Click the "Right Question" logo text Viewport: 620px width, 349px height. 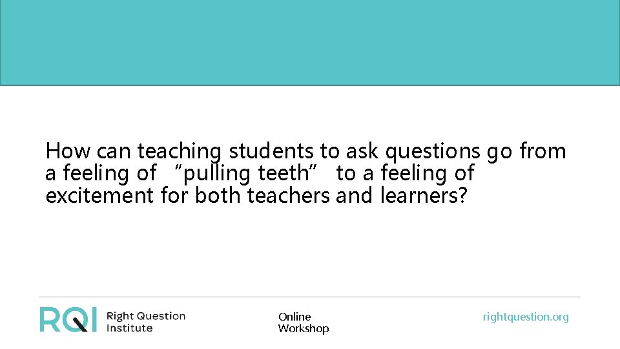pyautogui.click(x=145, y=316)
